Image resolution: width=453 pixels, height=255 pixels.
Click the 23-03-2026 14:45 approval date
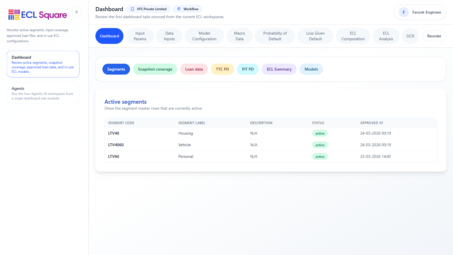(375, 156)
